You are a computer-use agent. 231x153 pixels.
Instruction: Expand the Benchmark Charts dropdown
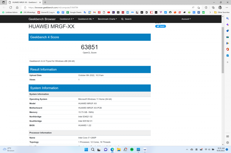(107, 19)
